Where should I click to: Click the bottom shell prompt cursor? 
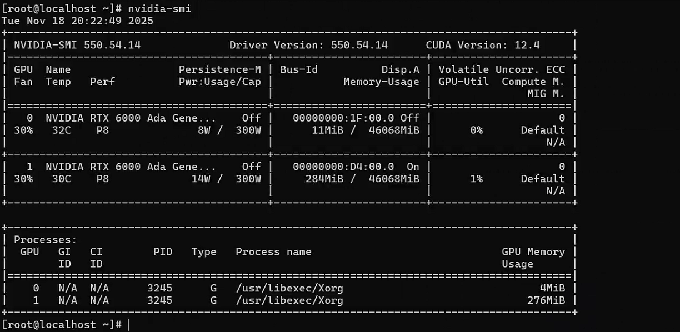coord(128,324)
